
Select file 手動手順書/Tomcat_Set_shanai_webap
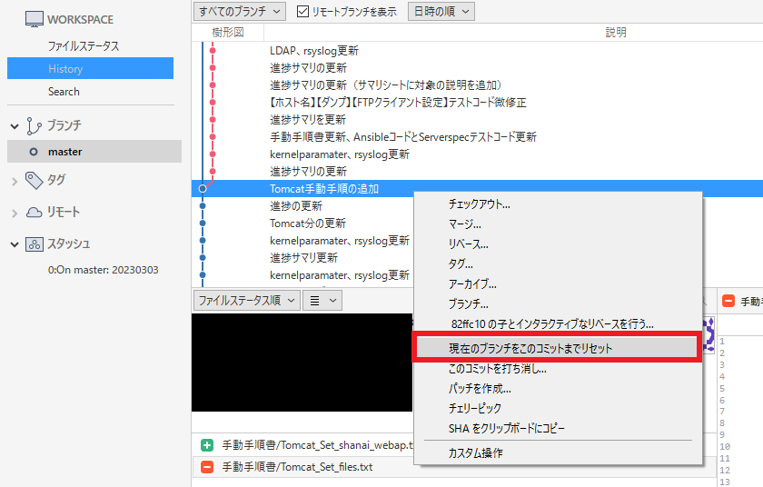(x=317, y=444)
